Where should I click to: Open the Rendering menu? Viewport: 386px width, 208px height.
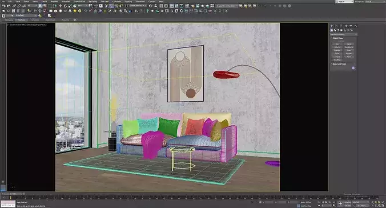(x=93, y=2)
